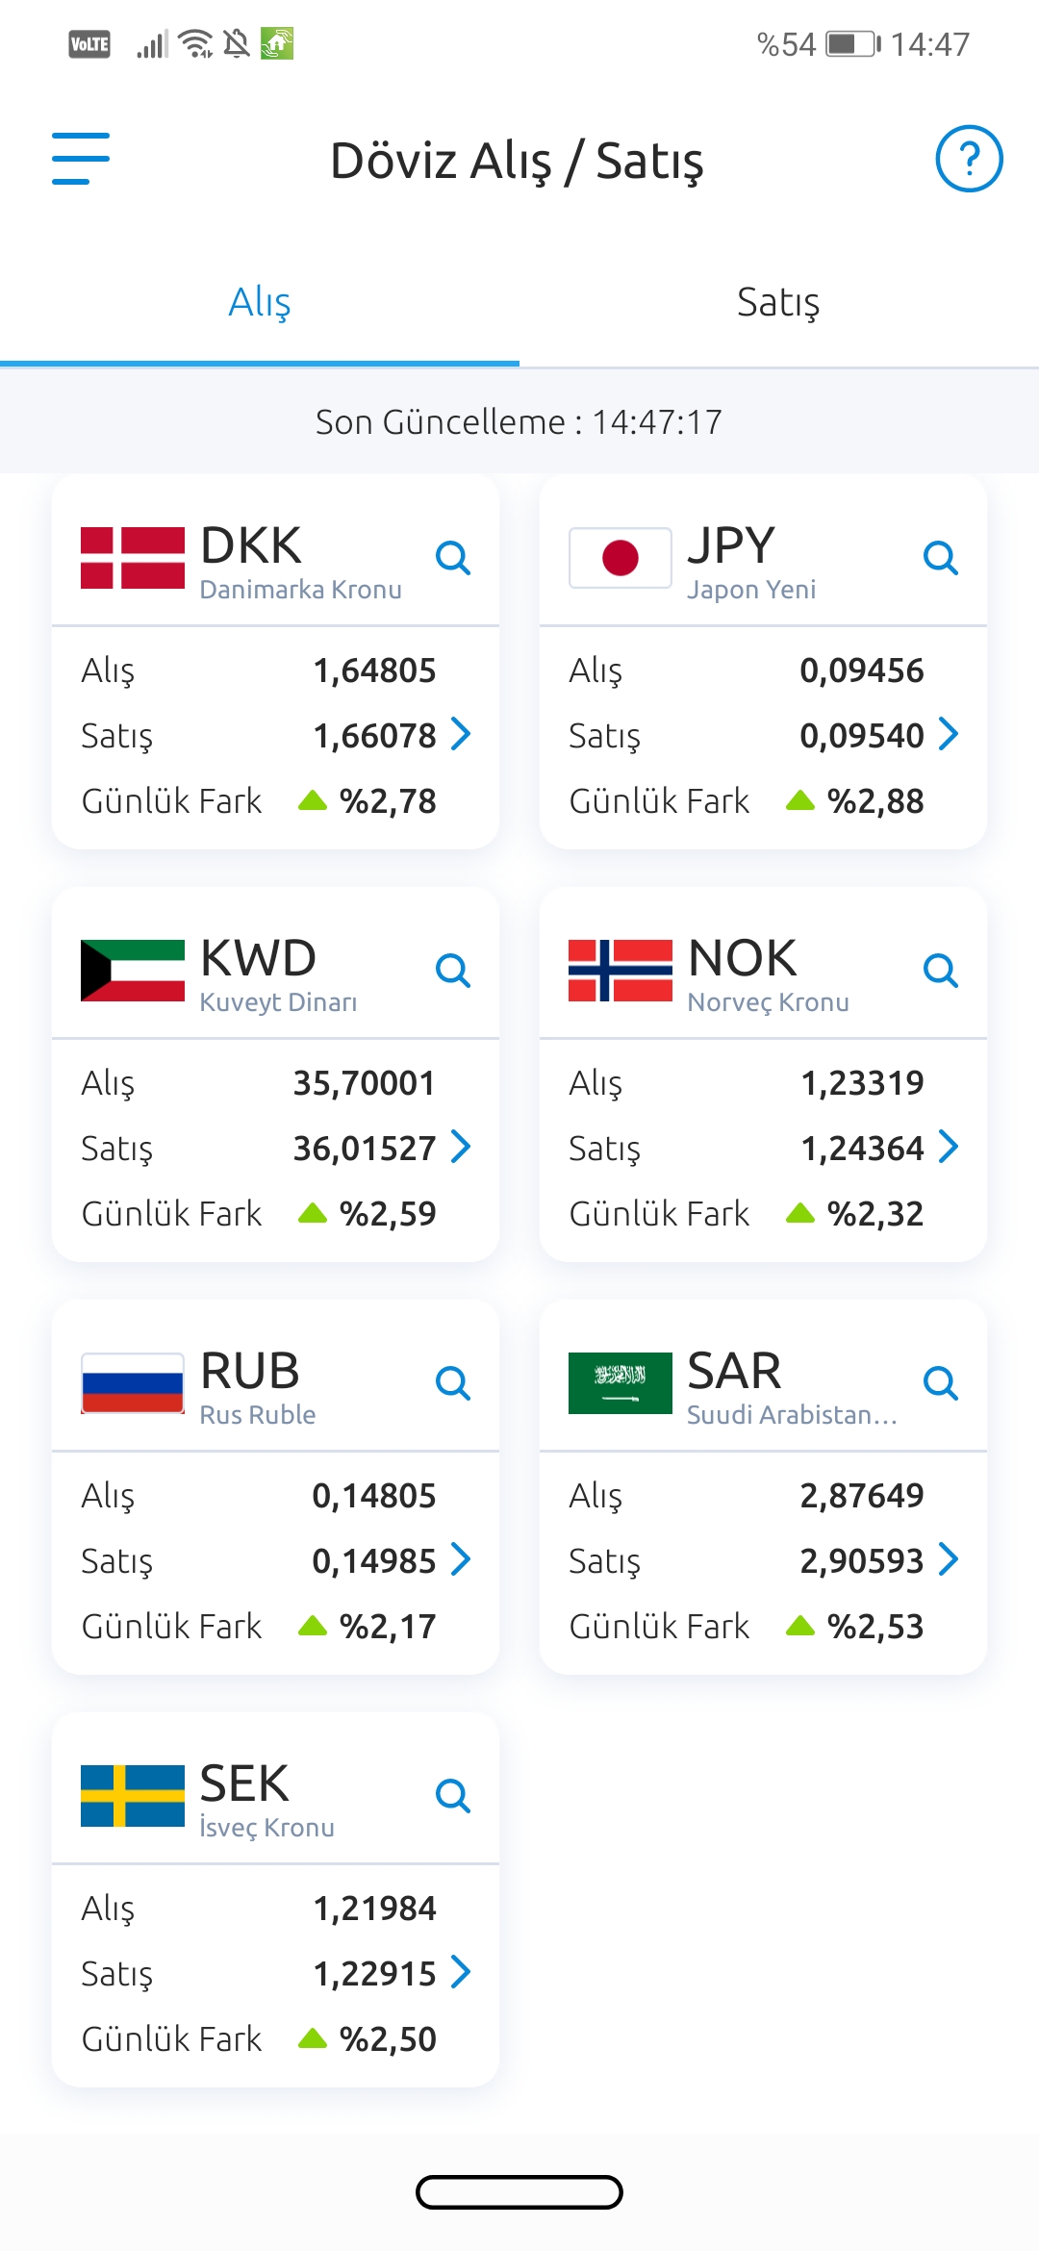Tap the JPY magnifier search icon
The image size is (1039, 2251).
click(941, 558)
